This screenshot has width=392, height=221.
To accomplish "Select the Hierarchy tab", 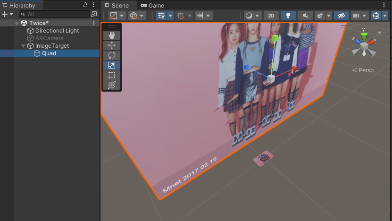I will point(19,5).
